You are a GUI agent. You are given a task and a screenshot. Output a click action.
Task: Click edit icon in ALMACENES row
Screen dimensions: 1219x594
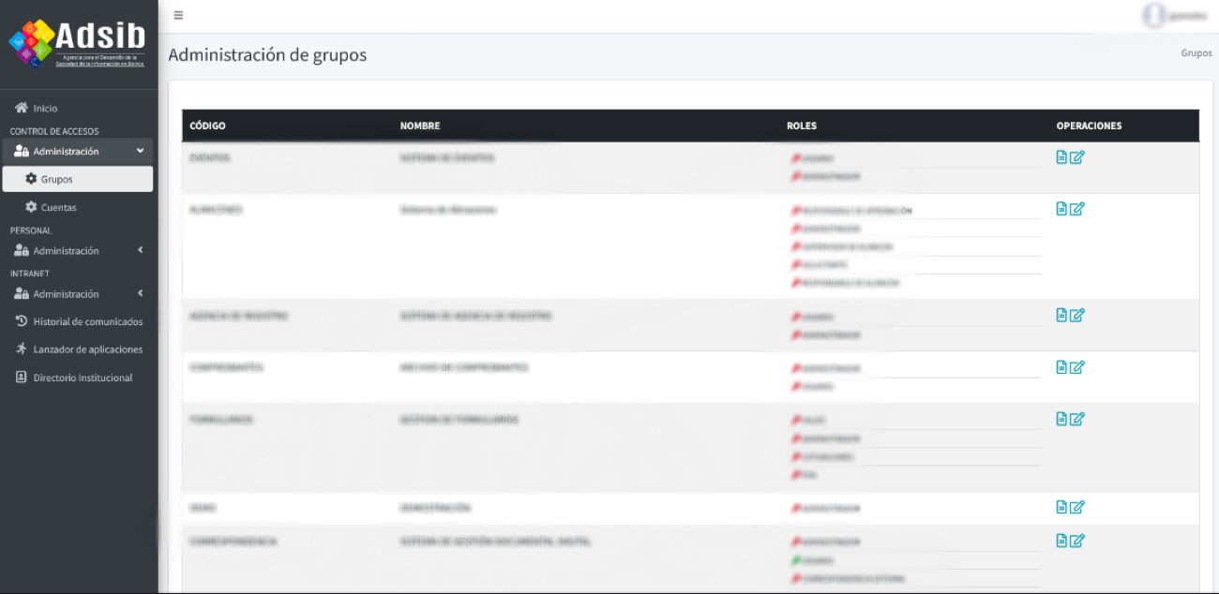1077,209
